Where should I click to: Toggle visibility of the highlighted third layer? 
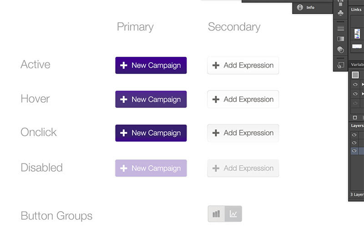(x=354, y=150)
